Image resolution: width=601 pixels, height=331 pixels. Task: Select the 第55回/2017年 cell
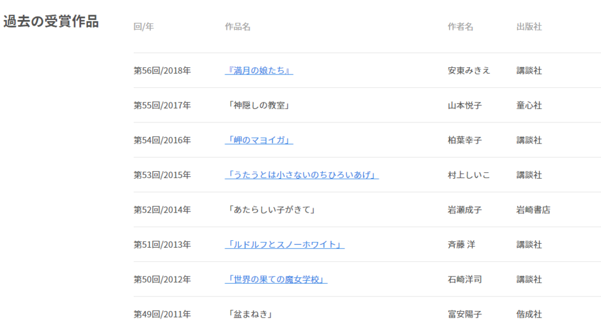click(162, 105)
